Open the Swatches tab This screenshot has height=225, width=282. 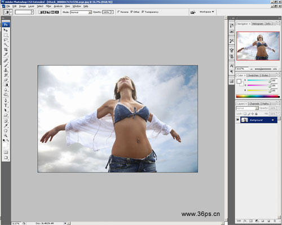pyautogui.click(x=253, y=75)
